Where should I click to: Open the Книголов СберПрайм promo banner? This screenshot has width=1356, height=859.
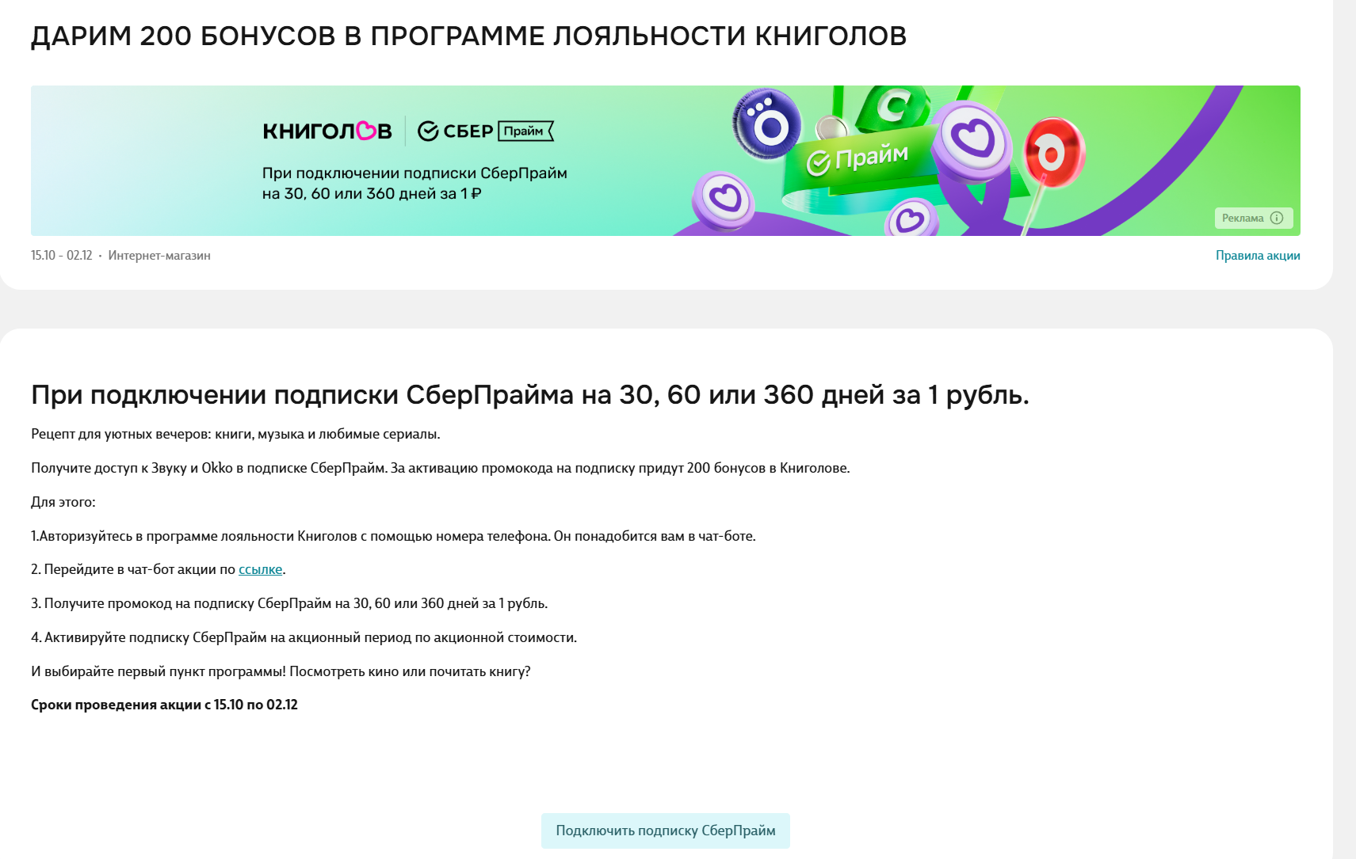[666, 161]
